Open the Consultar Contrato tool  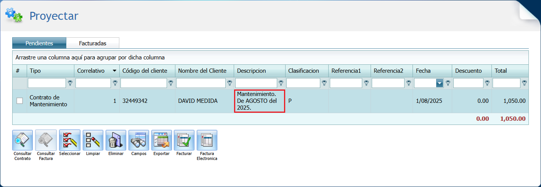click(23, 140)
